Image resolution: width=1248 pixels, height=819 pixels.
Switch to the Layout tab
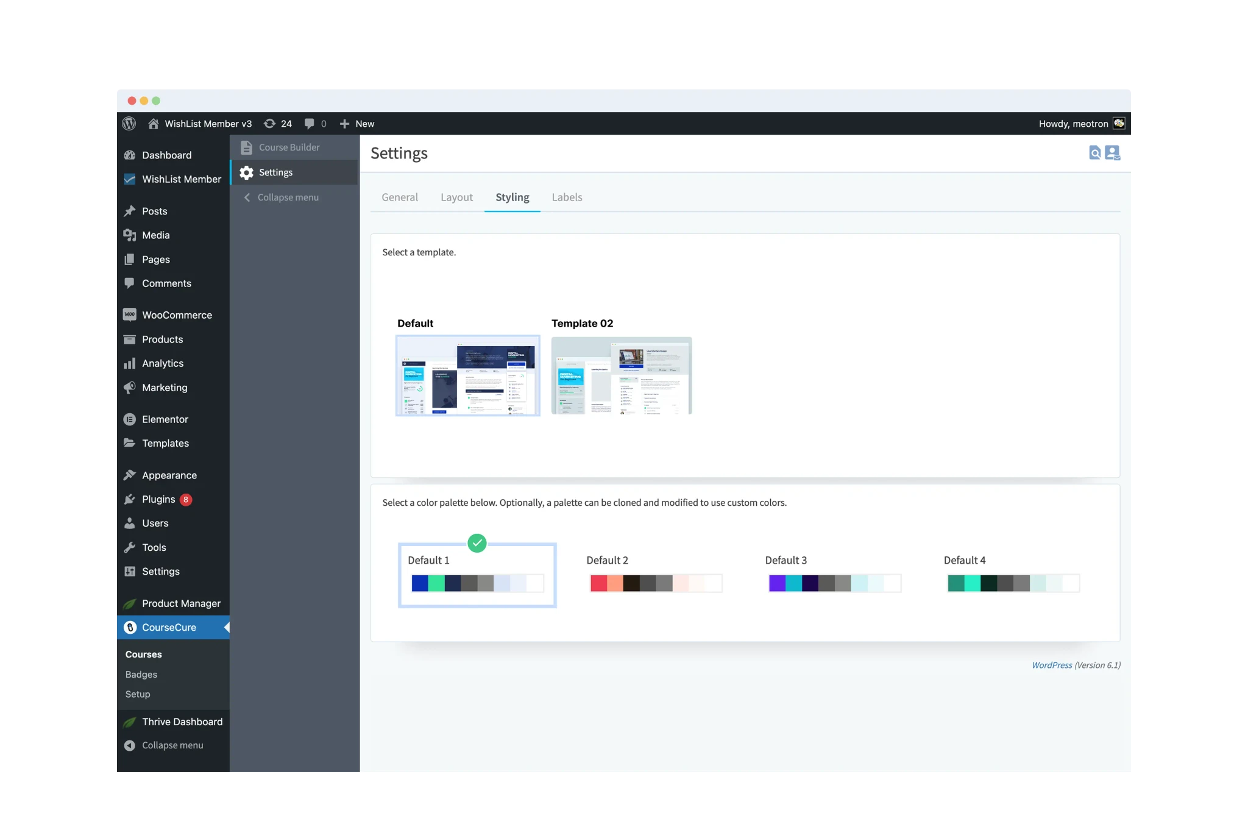456,197
